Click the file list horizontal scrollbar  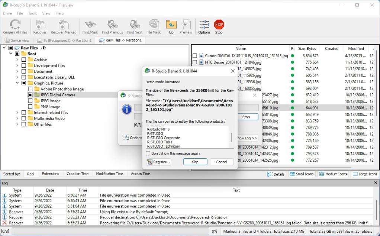271,167
